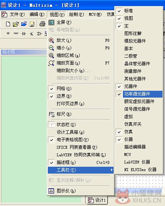Image resolution: width=165 pixels, height=206 pixels.
Task: Enable the 额定虚拟元器件 toolbar
Action: (139, 102)
